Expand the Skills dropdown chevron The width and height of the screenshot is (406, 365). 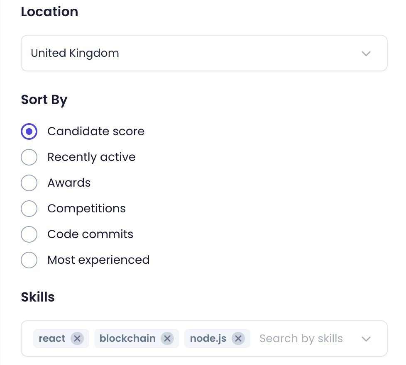point(366,339)
